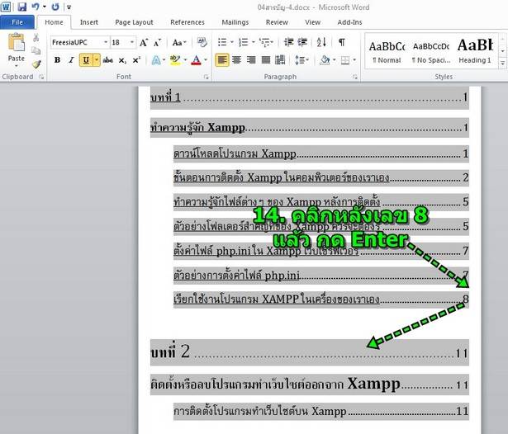This screenshot has height=434, width=508.
Task: Select Center alignment
Action: point(237,60)
